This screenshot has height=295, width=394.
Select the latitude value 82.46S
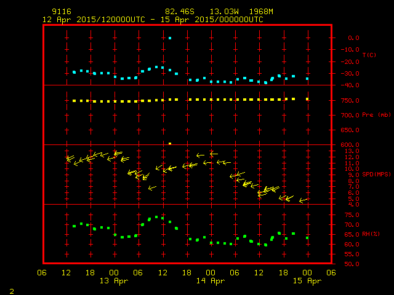[179, 12]
